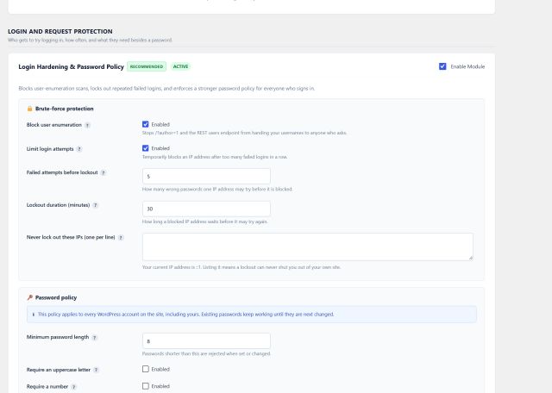Focus the Lockout duration minutes field

pyautogui.click(x=206, y=209)
